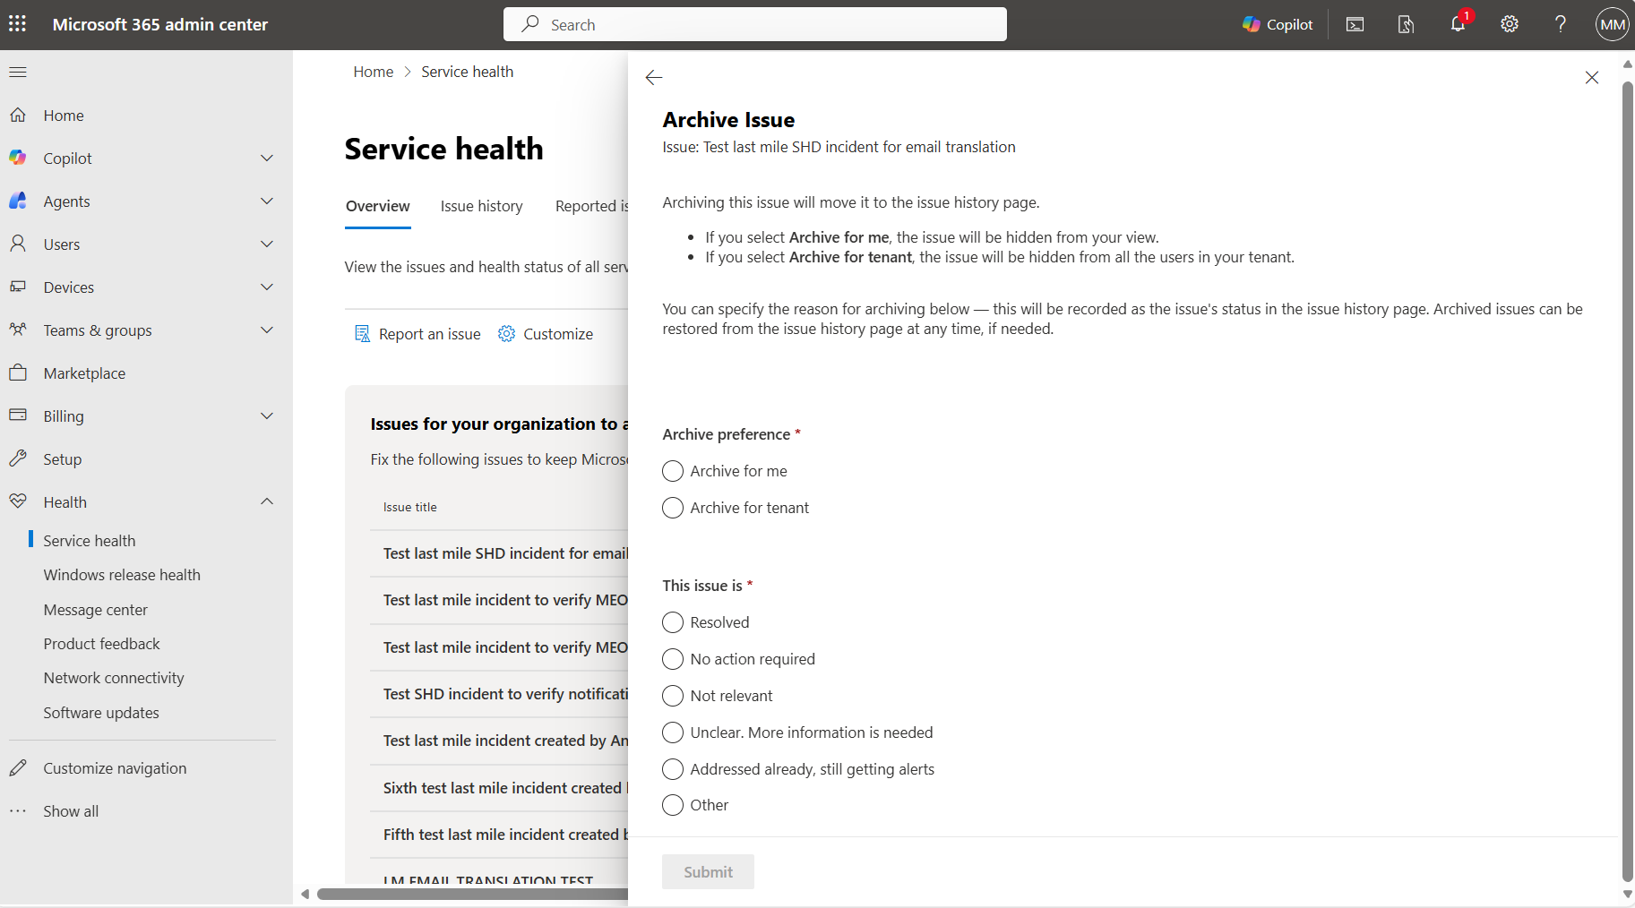Expand the Billing navigation section
The height and width of the screenshot is (908, 1635).
coord(266,415)
